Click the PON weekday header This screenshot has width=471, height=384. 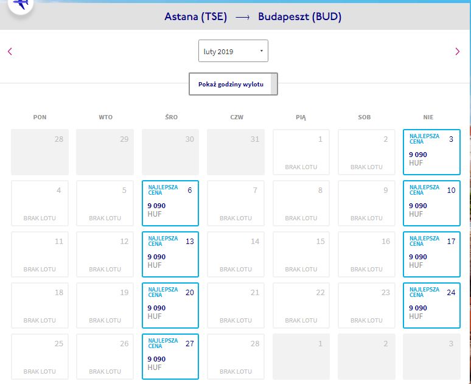point(40,117)
